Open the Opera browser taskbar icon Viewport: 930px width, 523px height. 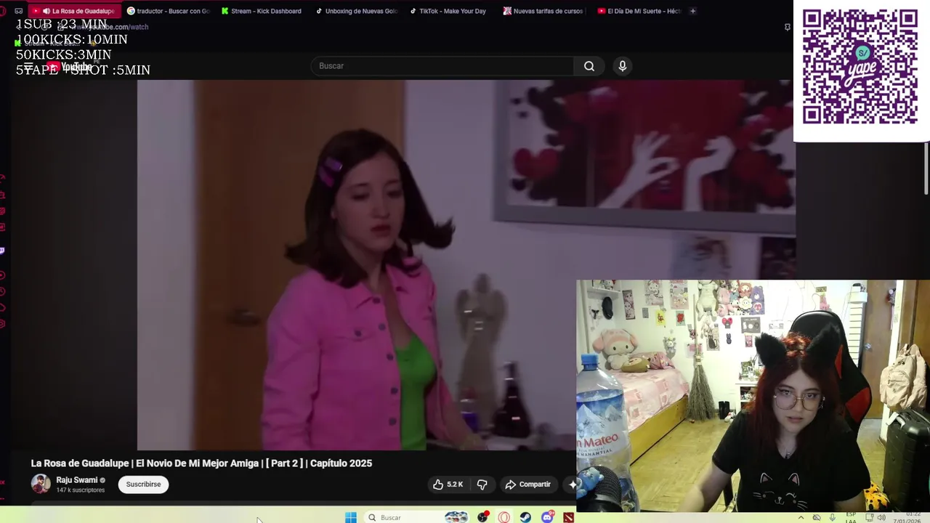(x=504, y=517)
